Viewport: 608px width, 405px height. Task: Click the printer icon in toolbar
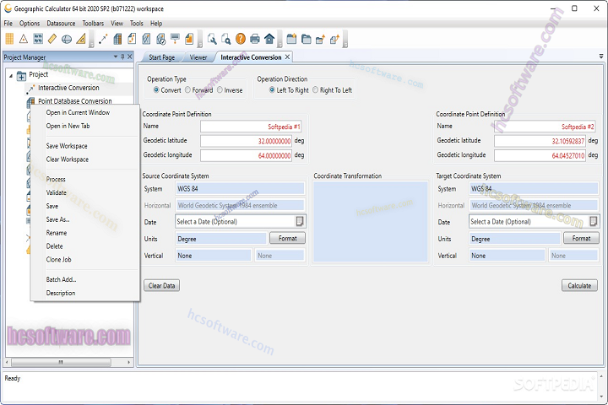pos(255,39)
